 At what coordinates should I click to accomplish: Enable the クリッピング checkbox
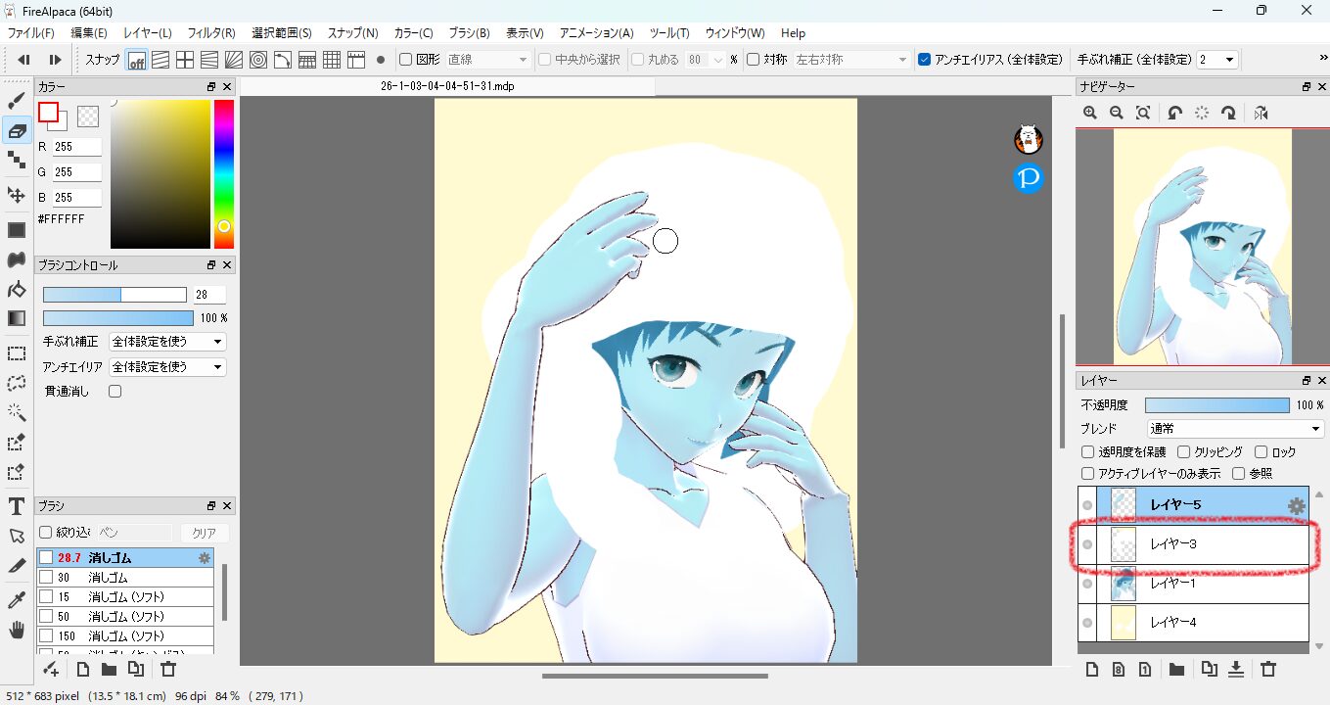click(1184, 452)
